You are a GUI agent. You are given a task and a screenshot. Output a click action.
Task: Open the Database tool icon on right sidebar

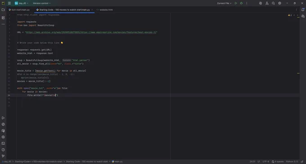303,16
